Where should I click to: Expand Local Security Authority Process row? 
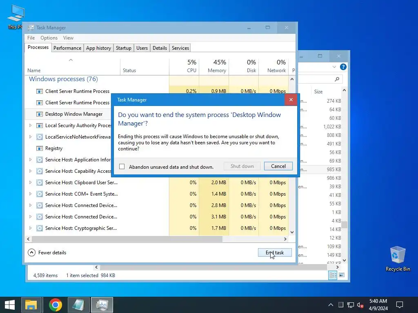(30, 126)
